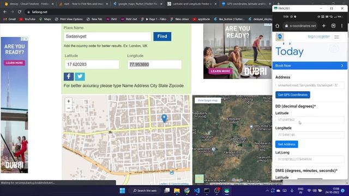Click the DD Longitude field in the phone window
The image size is (349, 196).
coord(310,134)
